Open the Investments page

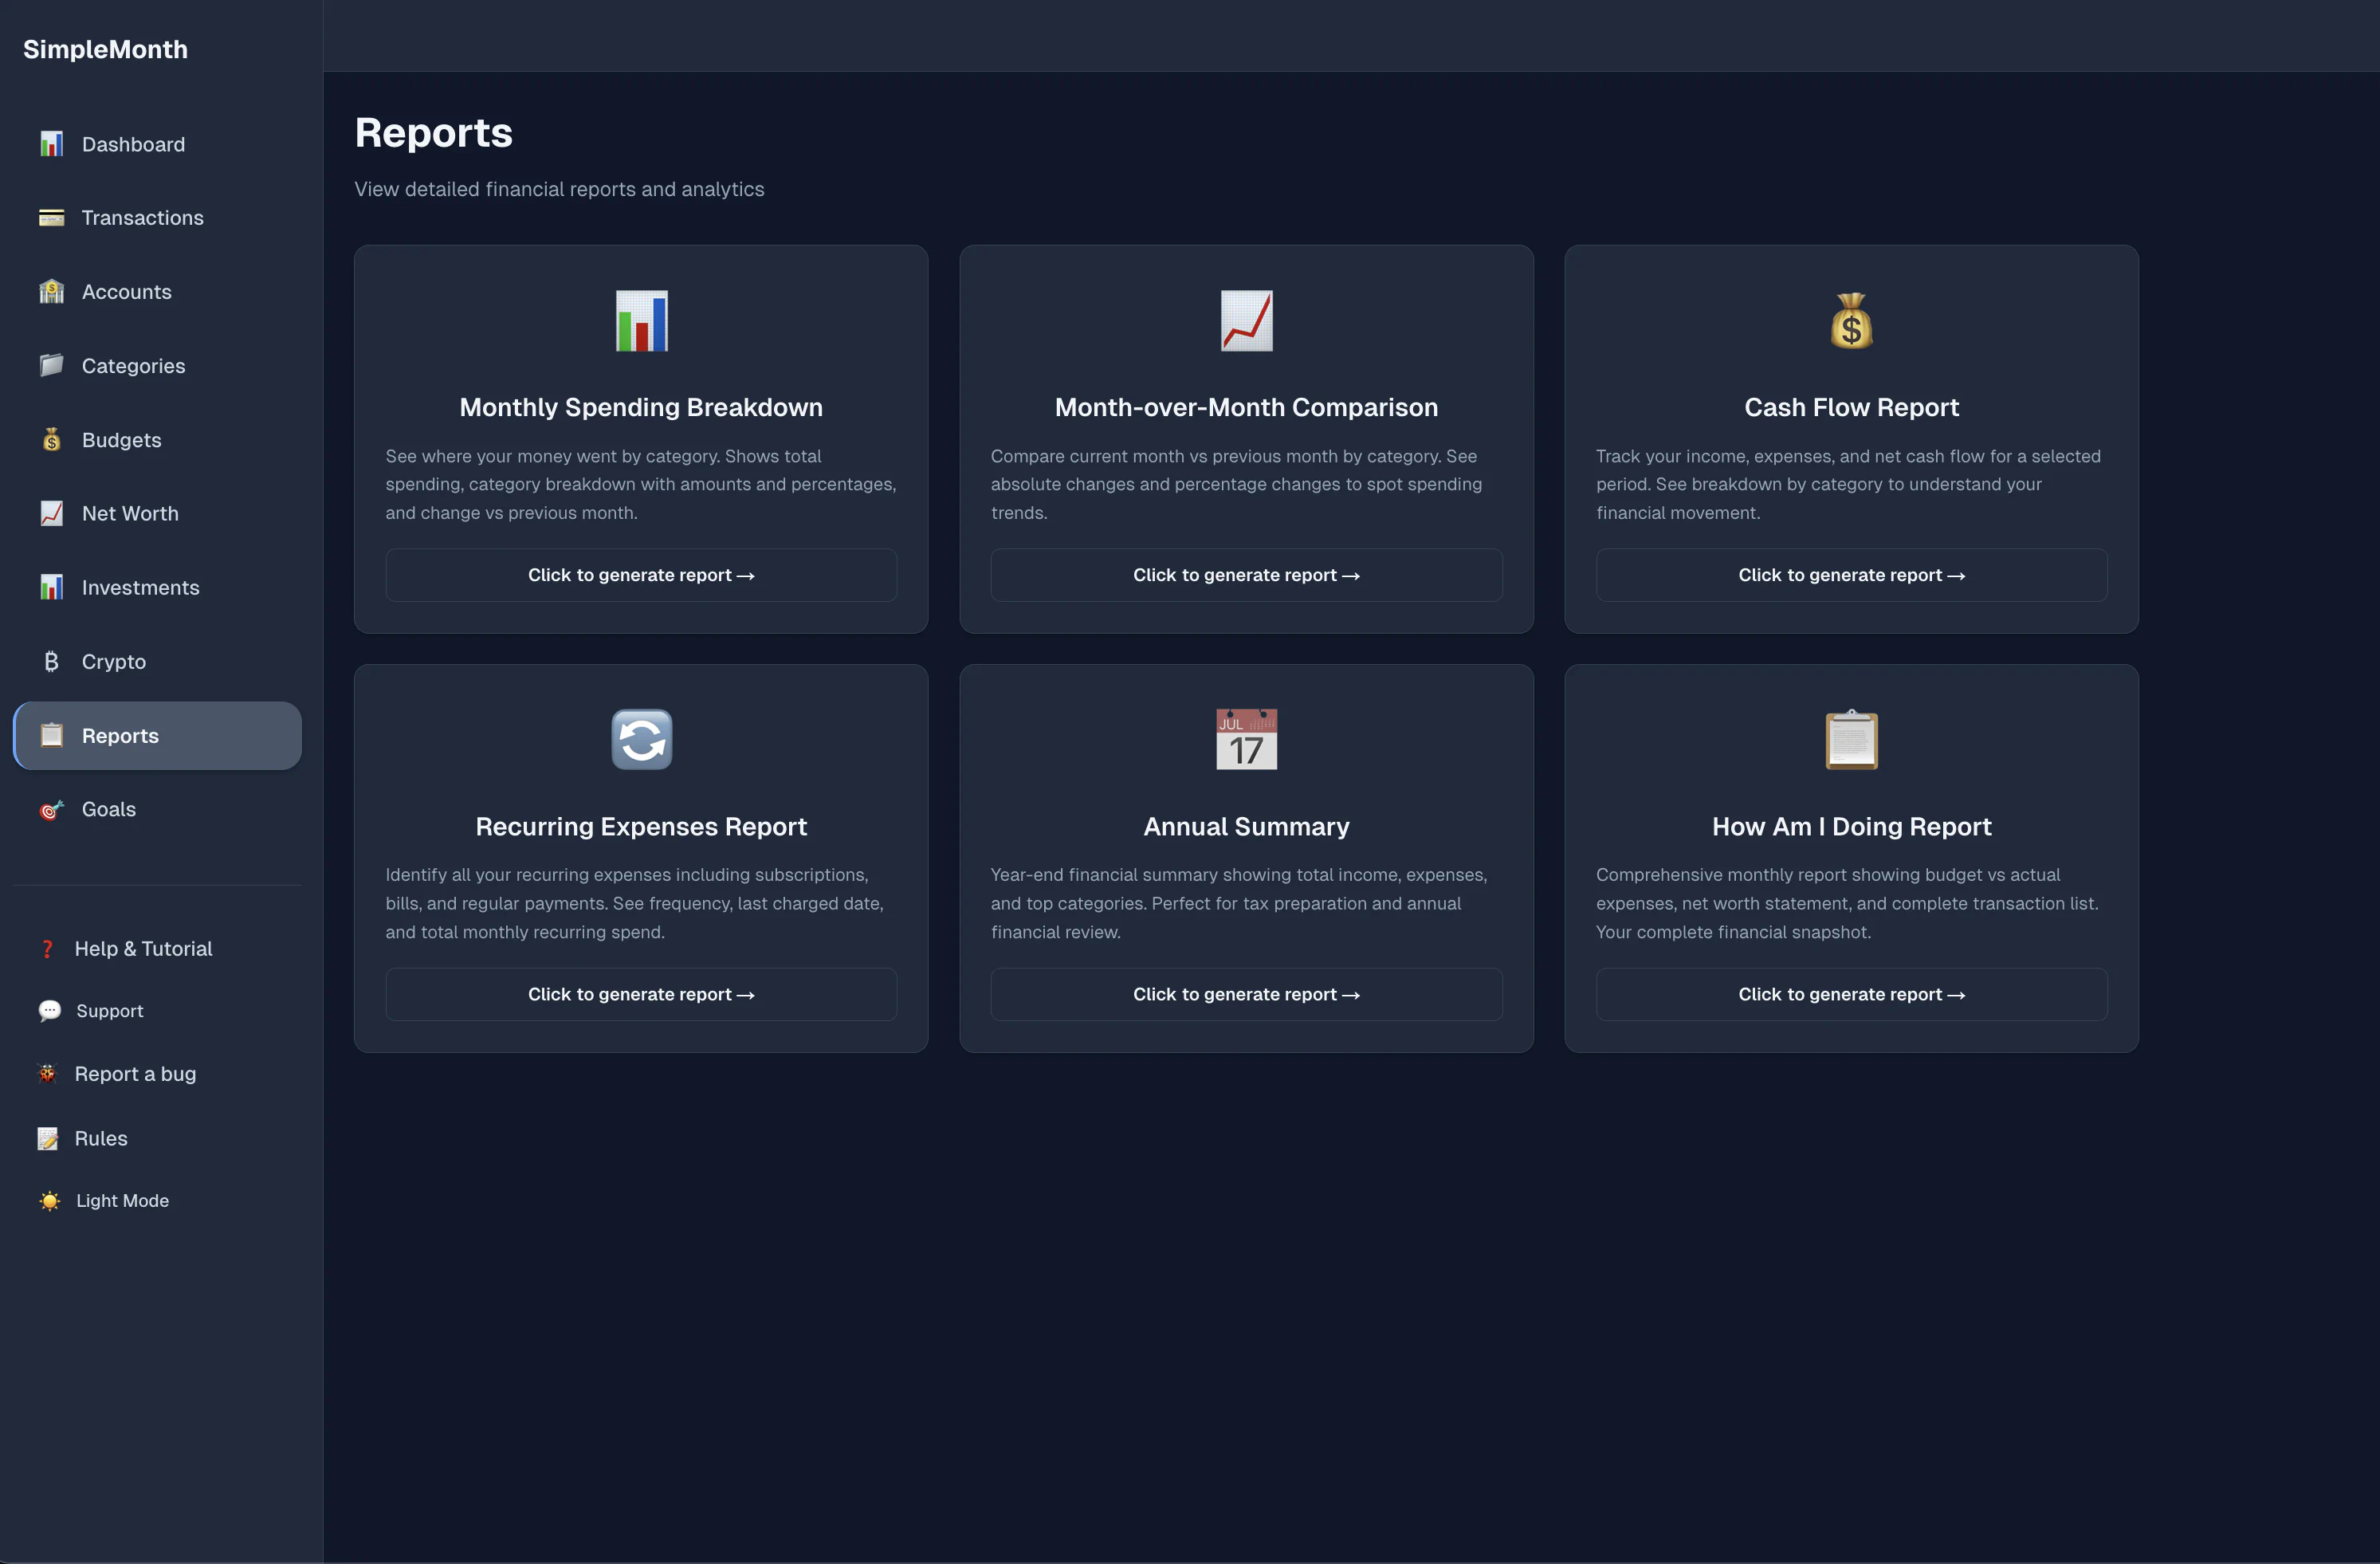[140, 587]
